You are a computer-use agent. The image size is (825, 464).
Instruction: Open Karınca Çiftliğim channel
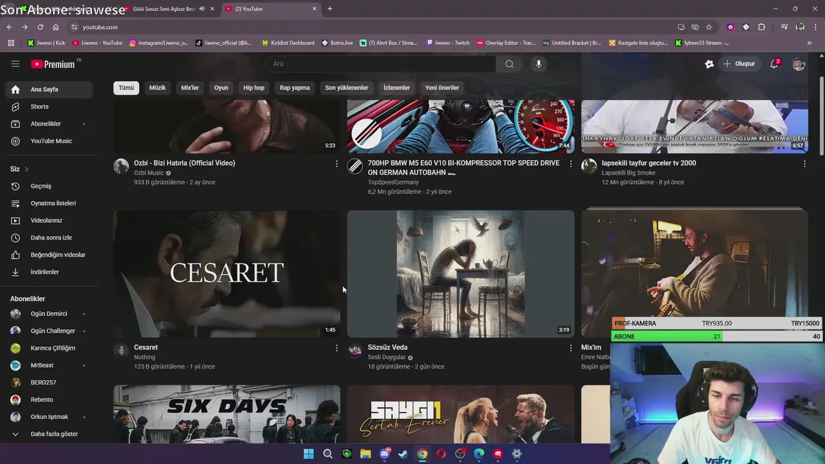(x=49, y=348)
